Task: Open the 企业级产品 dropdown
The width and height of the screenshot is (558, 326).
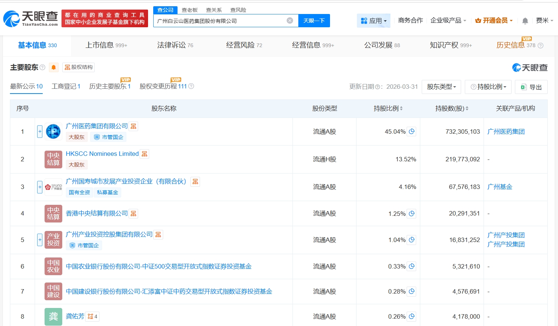Action: coord(448,21)
